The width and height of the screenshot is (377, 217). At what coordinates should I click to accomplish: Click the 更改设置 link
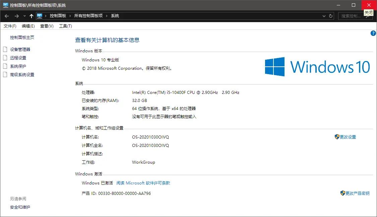tap(348, 137)
